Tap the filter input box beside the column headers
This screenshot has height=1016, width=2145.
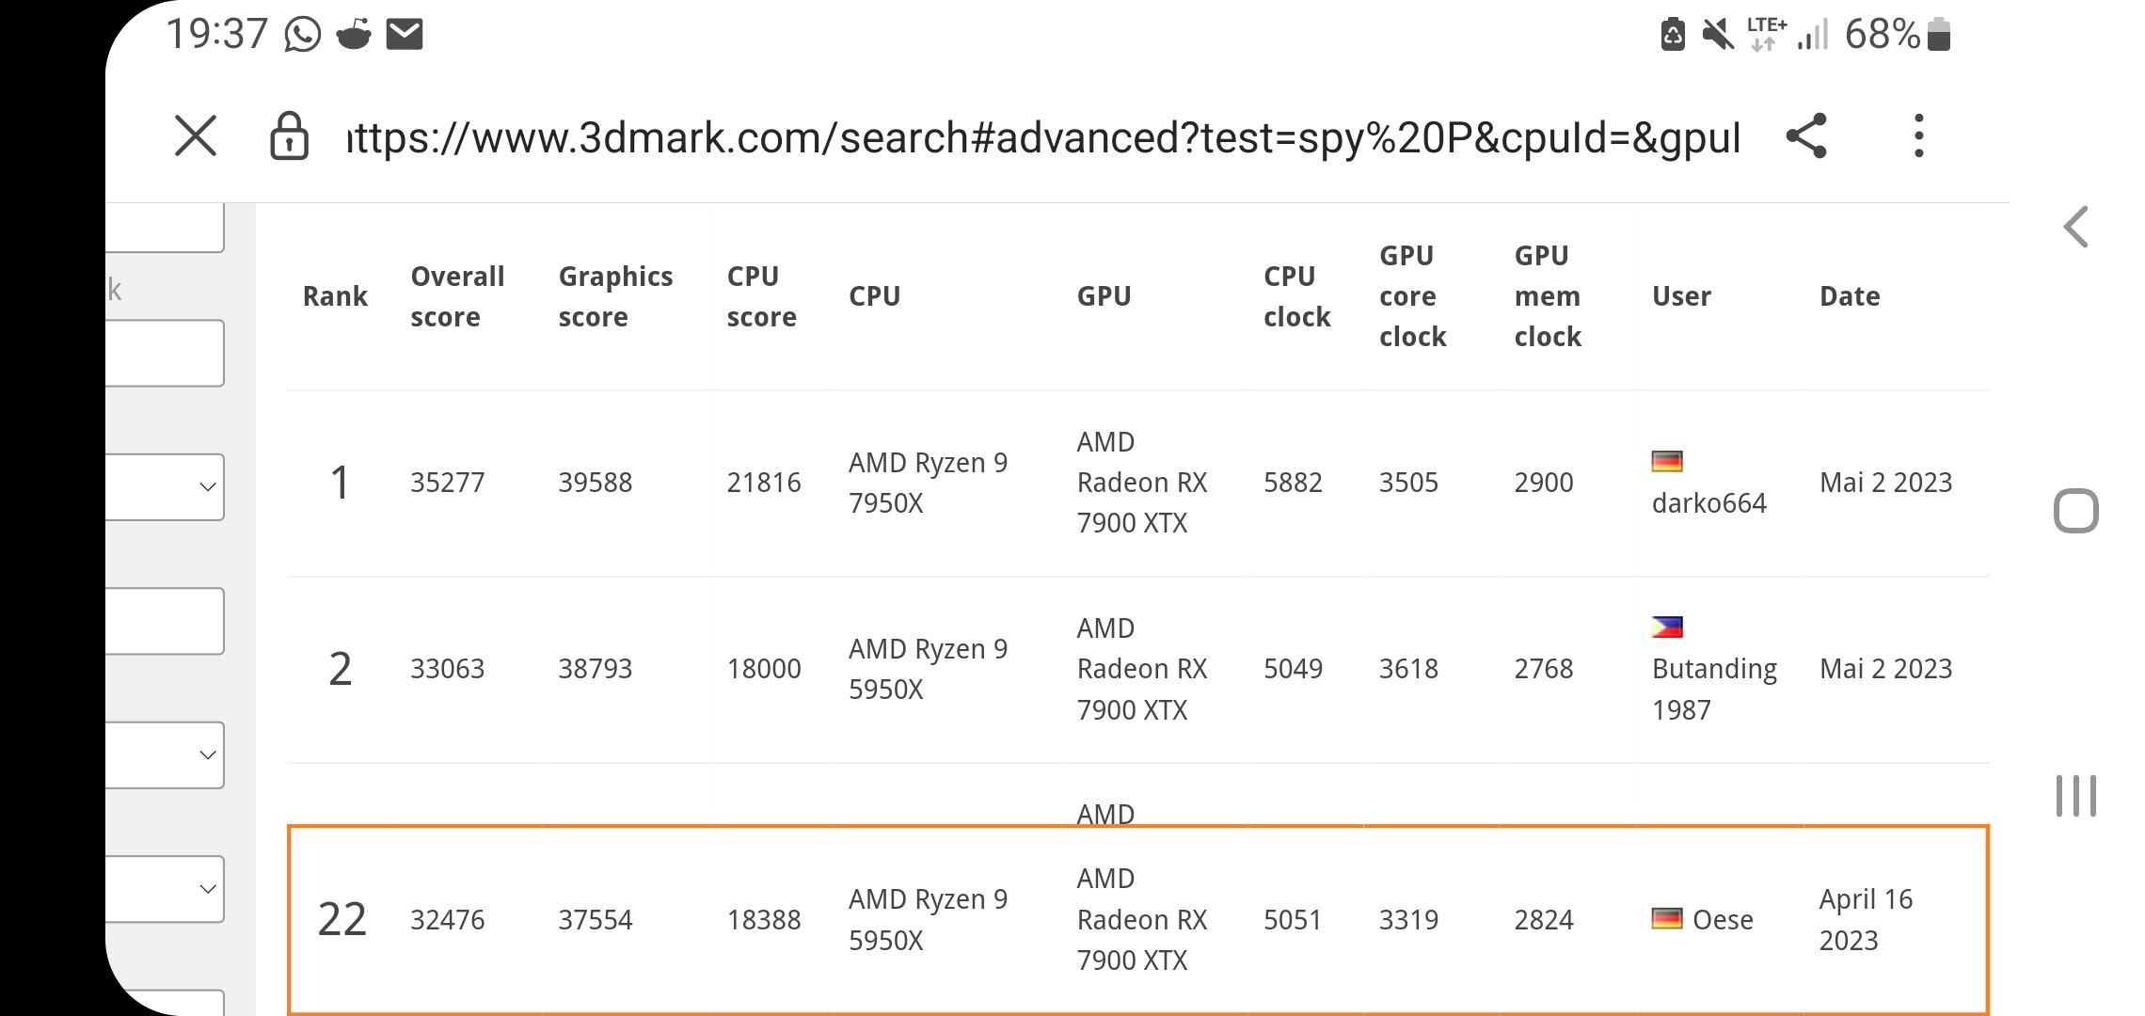pyautogui.click(x=165, y=353)
